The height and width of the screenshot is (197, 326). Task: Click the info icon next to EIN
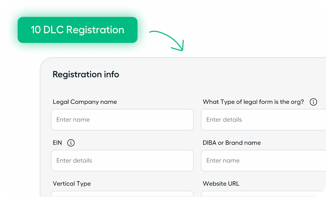71,143
